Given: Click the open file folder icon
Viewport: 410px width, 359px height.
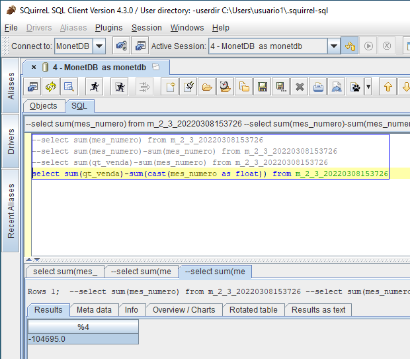Looking at the screenshot, I should 207,86.
